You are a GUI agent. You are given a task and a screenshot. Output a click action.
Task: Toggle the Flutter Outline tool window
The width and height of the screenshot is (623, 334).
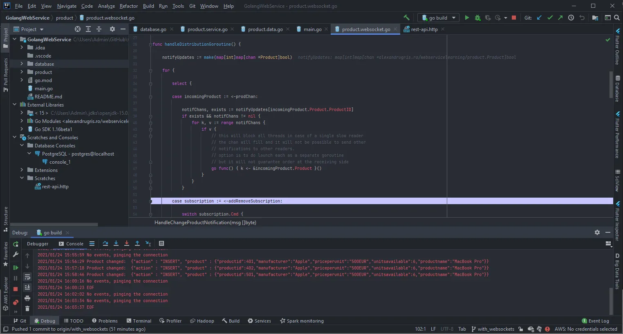[617, 47]
